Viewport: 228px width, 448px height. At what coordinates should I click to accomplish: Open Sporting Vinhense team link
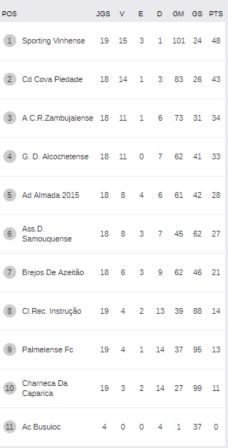tap(53, 41)
